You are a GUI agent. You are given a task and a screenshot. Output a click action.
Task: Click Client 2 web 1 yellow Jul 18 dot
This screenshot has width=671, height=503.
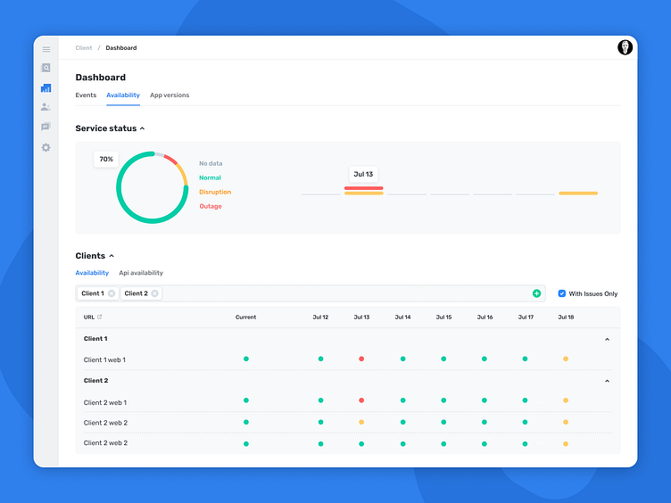pyautogui.click(x=566, y=400)
